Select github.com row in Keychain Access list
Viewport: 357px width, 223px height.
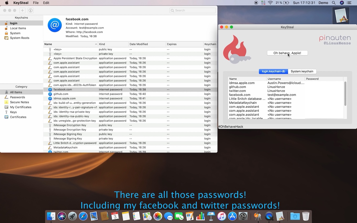(130, 94)
